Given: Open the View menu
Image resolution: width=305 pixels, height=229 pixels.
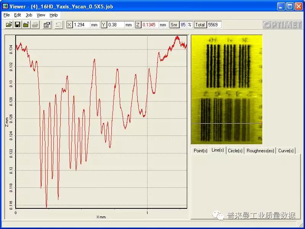Looking at the screenshot, I should point(41,15).
